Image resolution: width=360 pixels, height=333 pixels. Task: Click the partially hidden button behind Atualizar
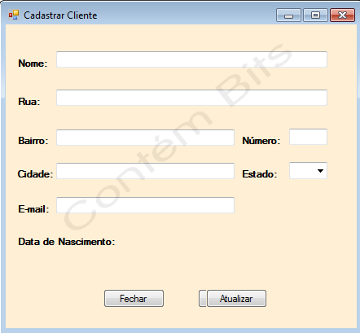coord(203,299)
